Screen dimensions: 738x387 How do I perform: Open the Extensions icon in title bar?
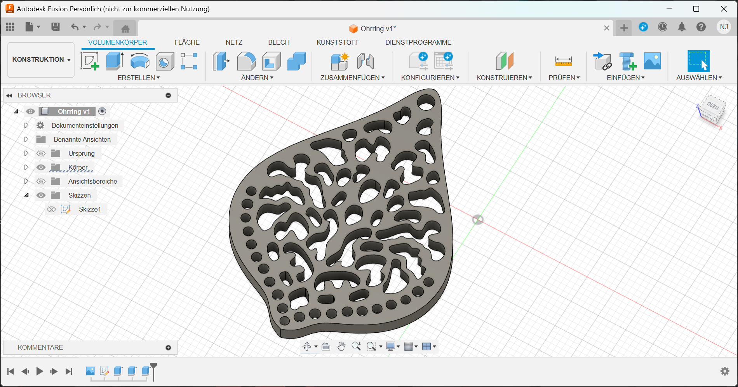643,27
